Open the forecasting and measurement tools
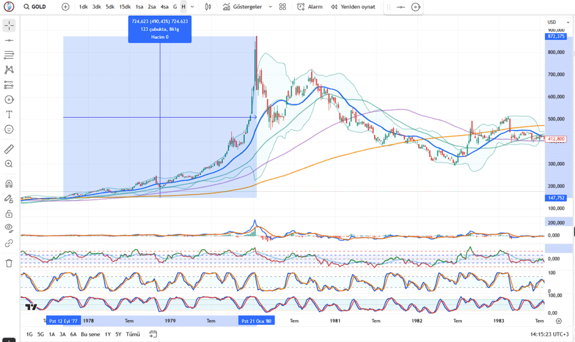The width and height of the screenshot is (575, 342). [x=9, y=85]
